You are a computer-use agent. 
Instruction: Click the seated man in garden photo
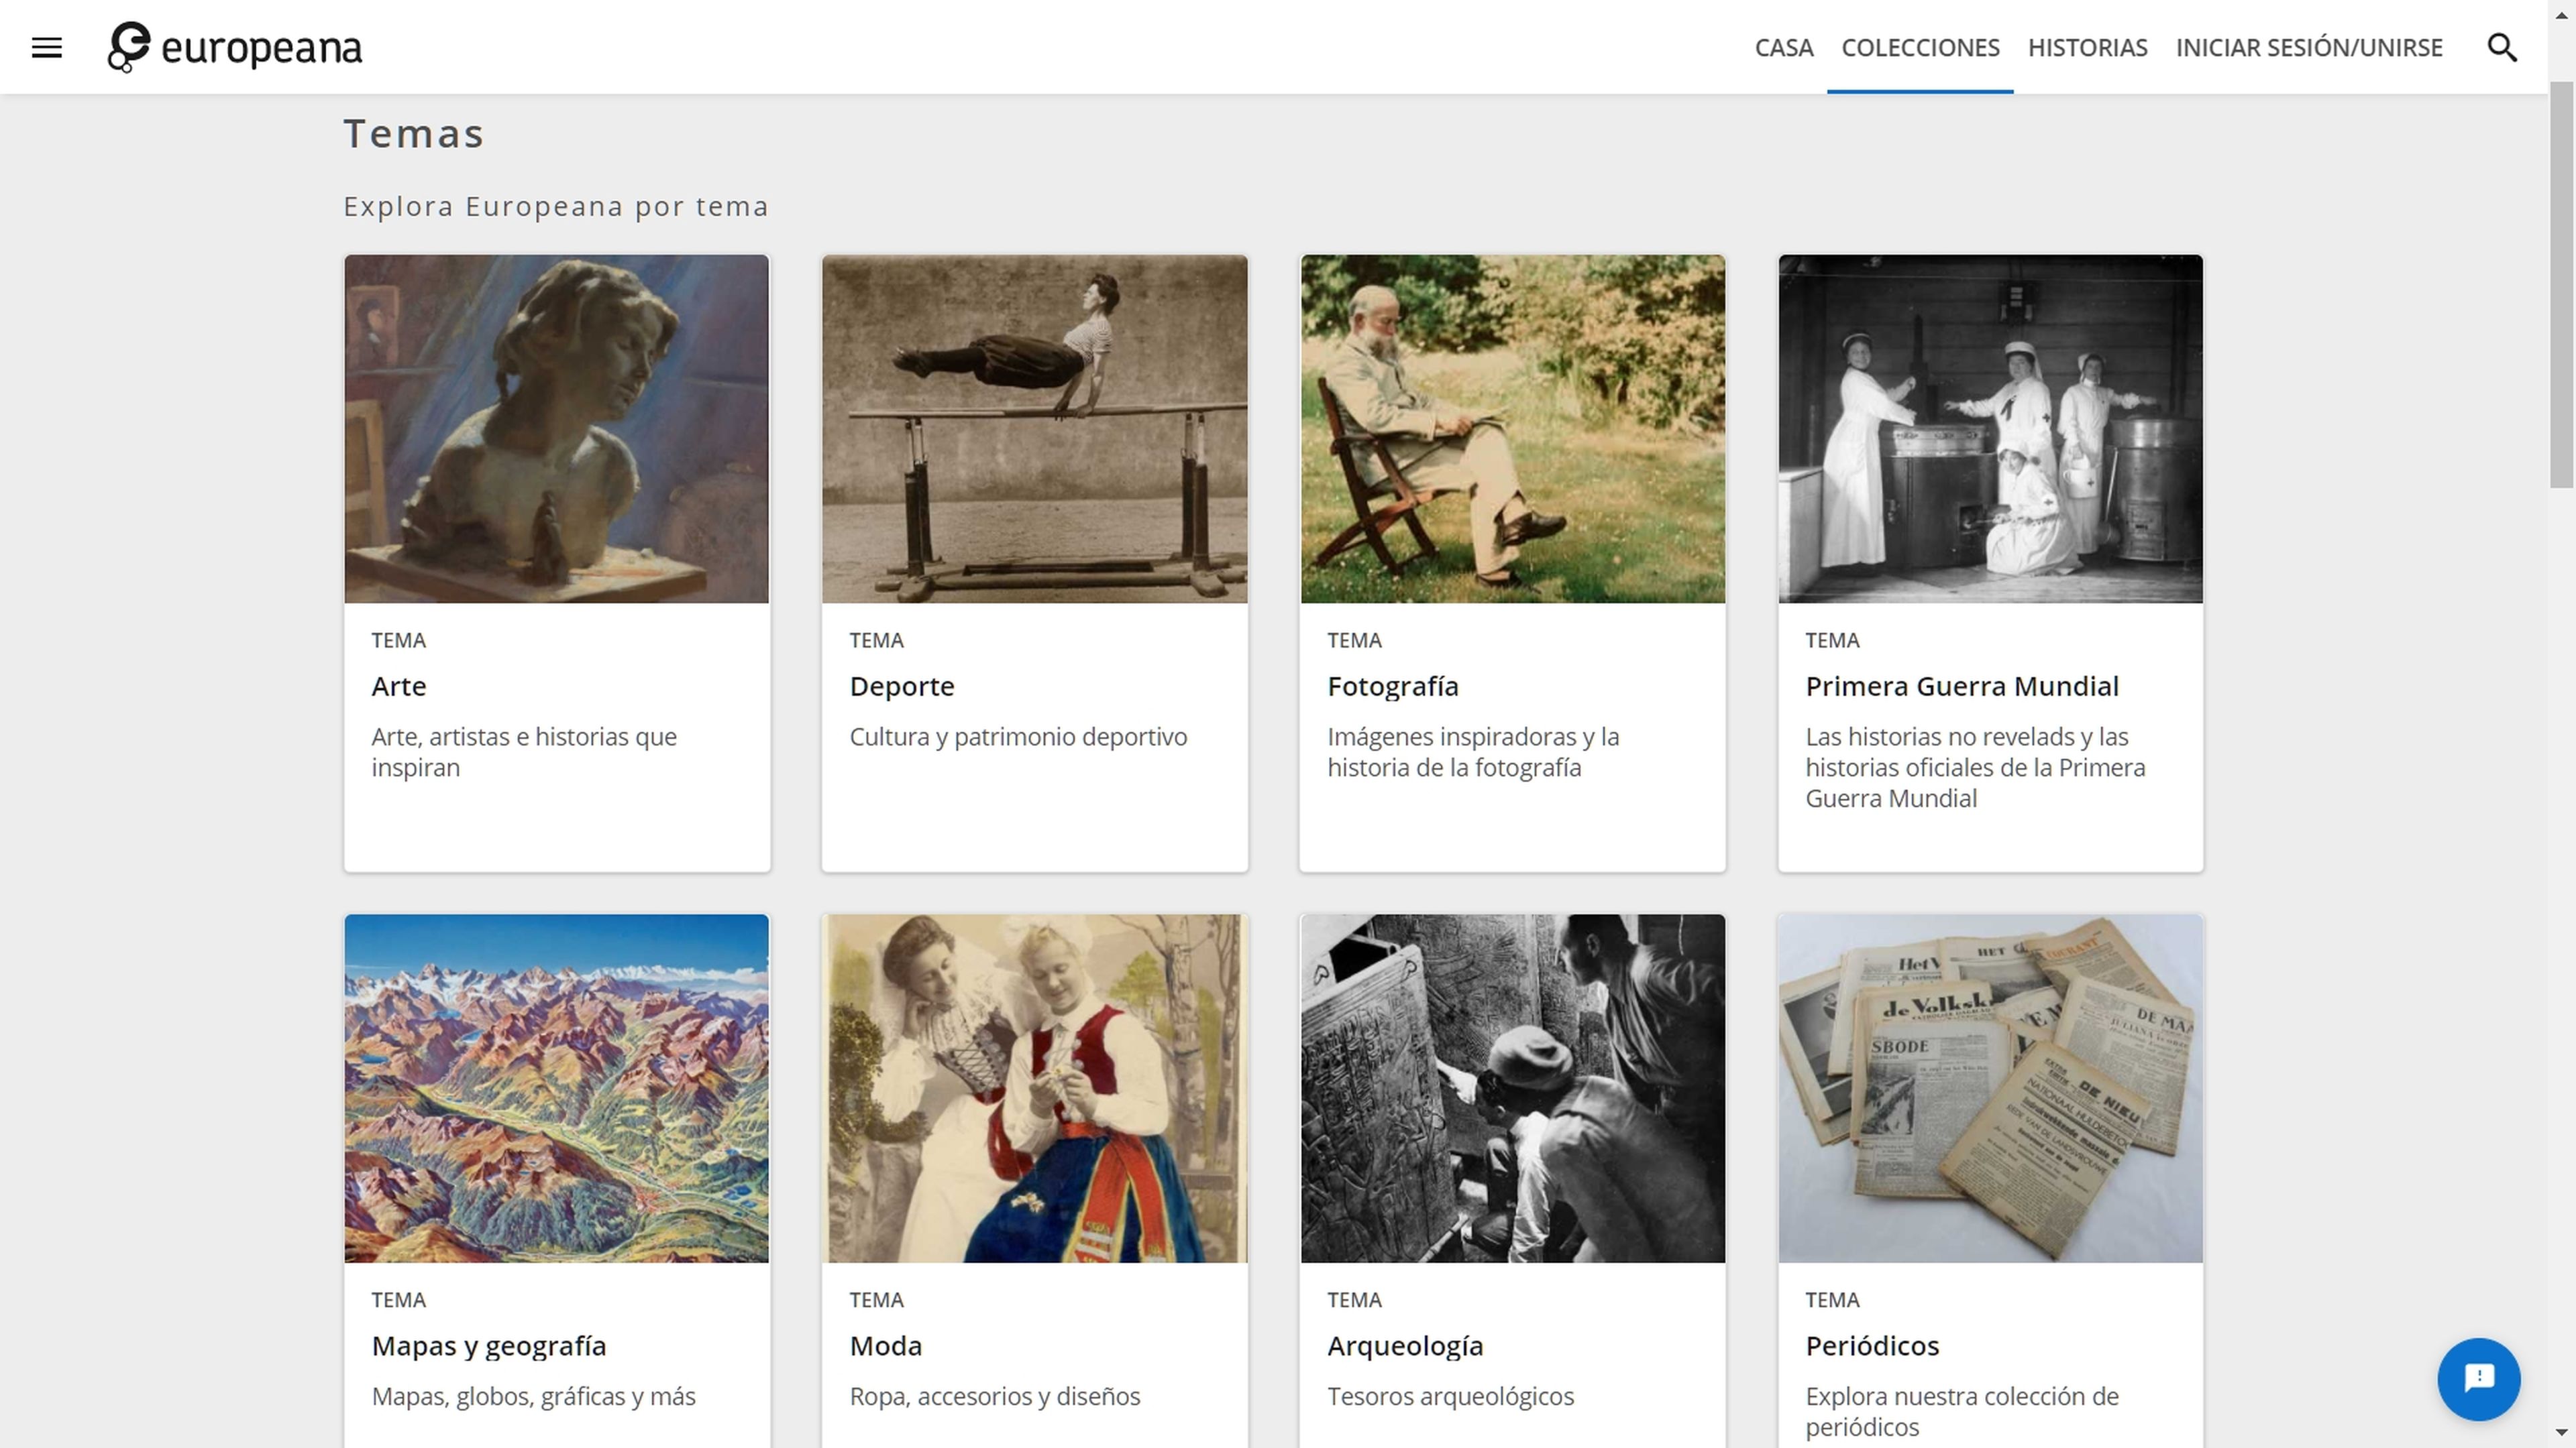click(1513, 429)
